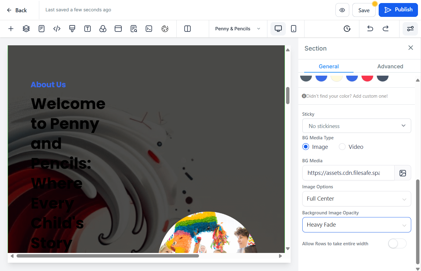This screenshot has height=271, width=421.
Task: Click the plus add element icon
Action: pyautogui.click(x=11, y=29)
